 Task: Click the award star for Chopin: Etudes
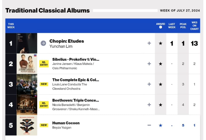[160, 43]
